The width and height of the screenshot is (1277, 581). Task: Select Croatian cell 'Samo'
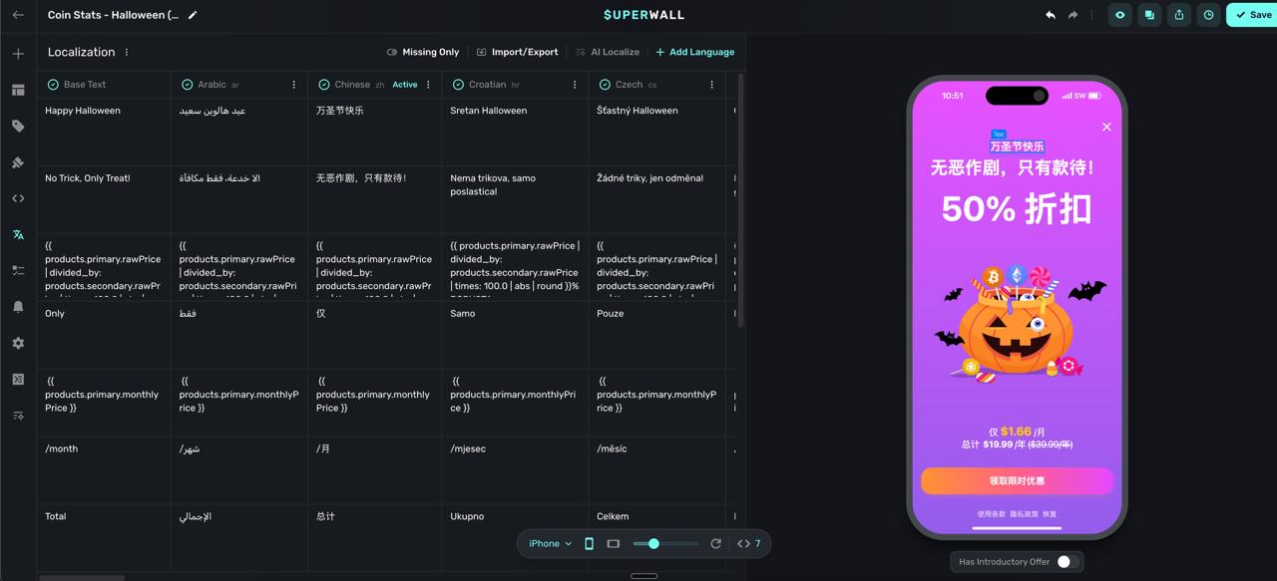tap(515, 336)
